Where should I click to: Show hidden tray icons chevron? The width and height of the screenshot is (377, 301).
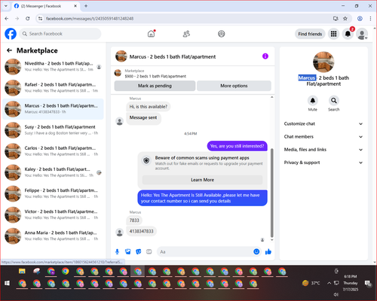pyautogui.click(x=329, y=283)
